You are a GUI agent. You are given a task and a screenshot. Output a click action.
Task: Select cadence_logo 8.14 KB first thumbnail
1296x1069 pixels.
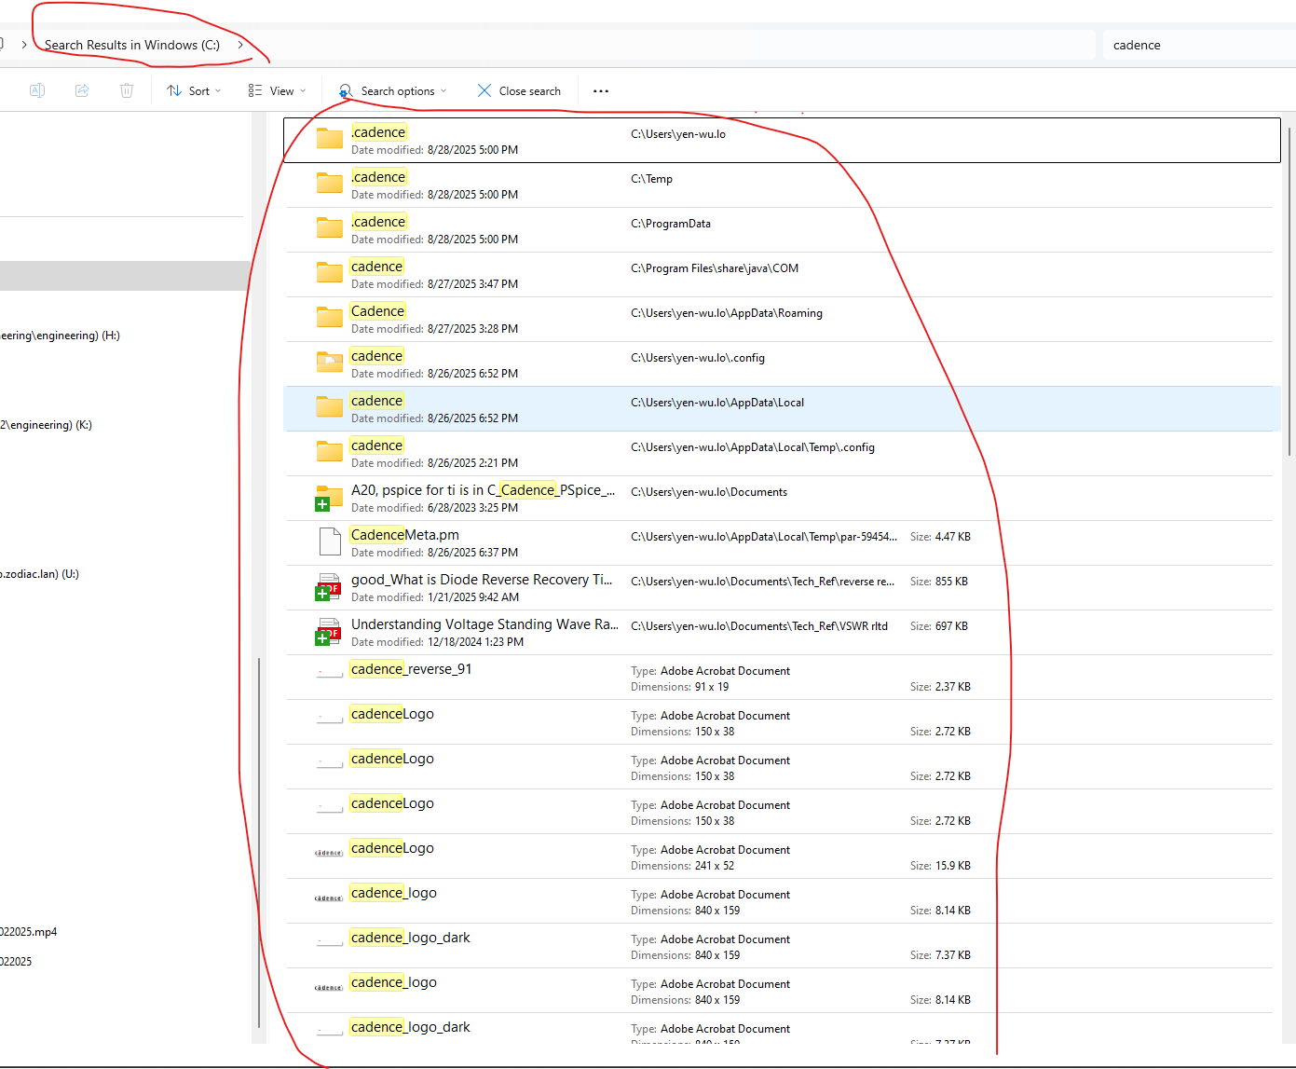329,898
